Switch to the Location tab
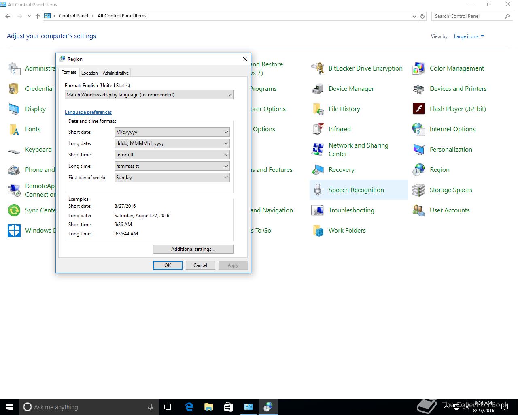 pos(89,73)
